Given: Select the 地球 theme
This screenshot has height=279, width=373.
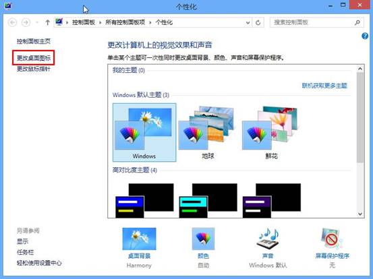Looking at the screenshot, I should (208, 132).
